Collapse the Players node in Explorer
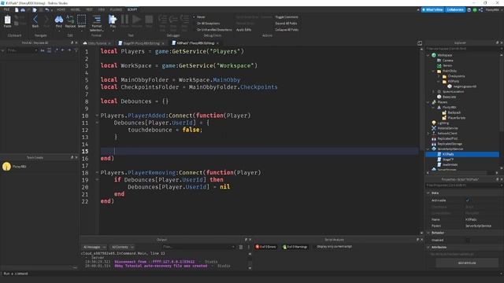This screenshot has width=504, height=283. pos(428,102)
